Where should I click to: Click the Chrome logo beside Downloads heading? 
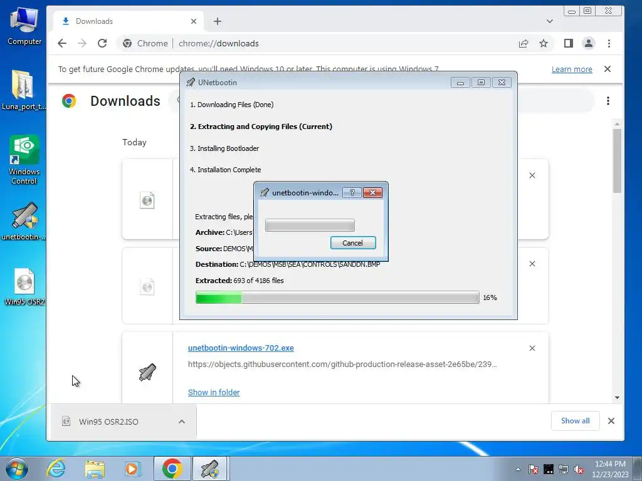69,101
